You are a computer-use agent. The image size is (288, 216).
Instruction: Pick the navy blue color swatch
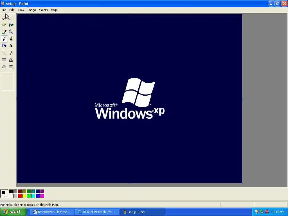38,192
